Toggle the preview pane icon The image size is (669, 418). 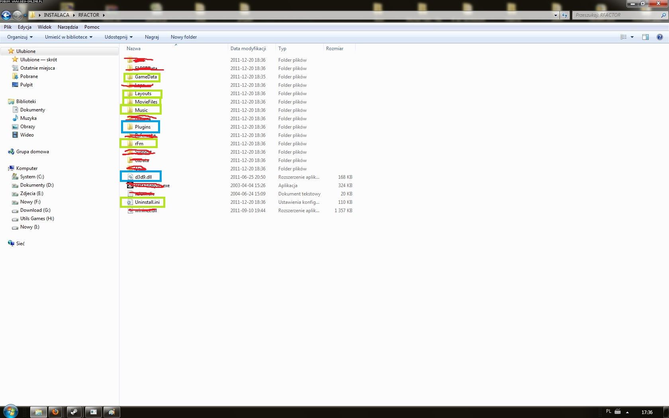point(646,37)
